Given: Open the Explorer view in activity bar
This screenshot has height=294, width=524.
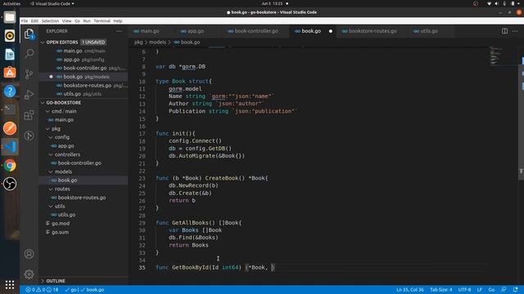Looking at the screenshot, I should [29, 33].
